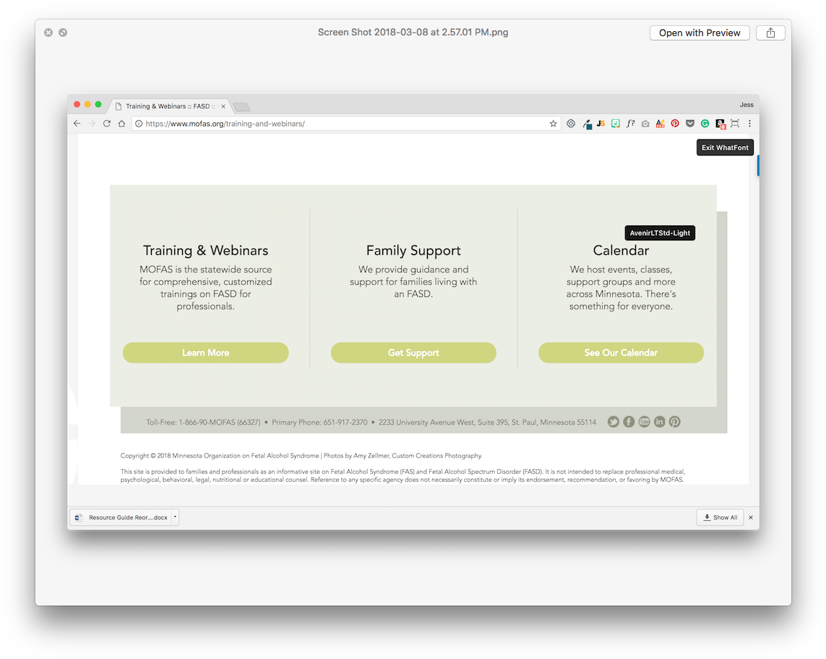Expand the download item's dropdown arrow
The width and height of the screenshot is (826, 659).
tap(176, 517)
